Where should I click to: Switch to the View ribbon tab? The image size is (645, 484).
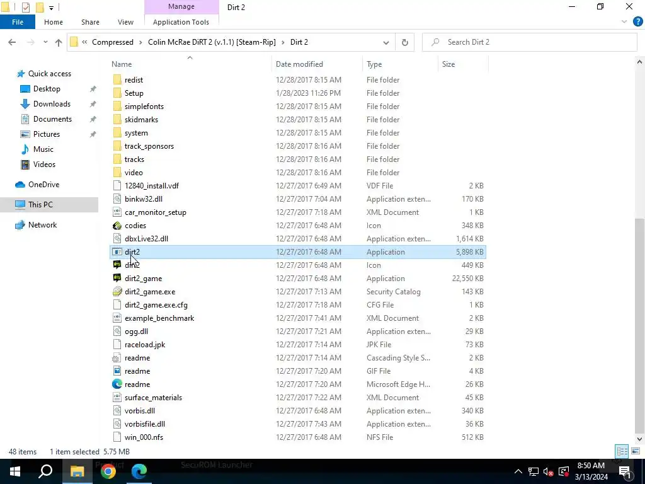coord(125,22)
